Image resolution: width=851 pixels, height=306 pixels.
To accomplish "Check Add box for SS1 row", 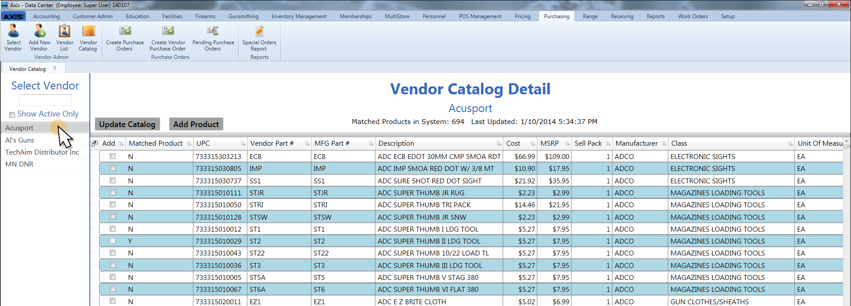I will tap(112, 181).
